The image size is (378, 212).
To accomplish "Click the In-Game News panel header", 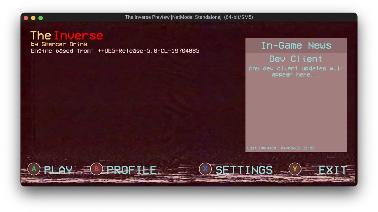I will point(296,45).
